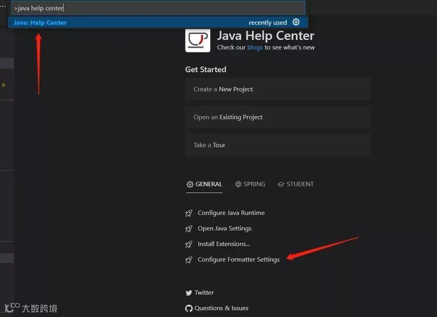This screenshot has width=437, height=317.
Task: Click gear icon on GENERAL tab
Action: tap(190, 184)
